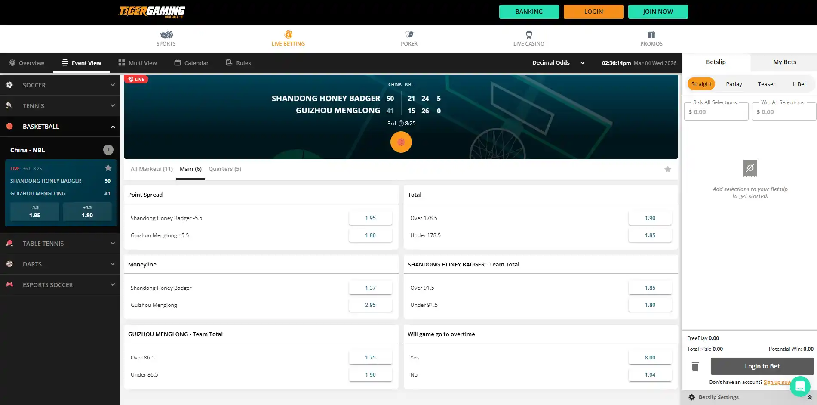Select the Parlay bet type

734,84
